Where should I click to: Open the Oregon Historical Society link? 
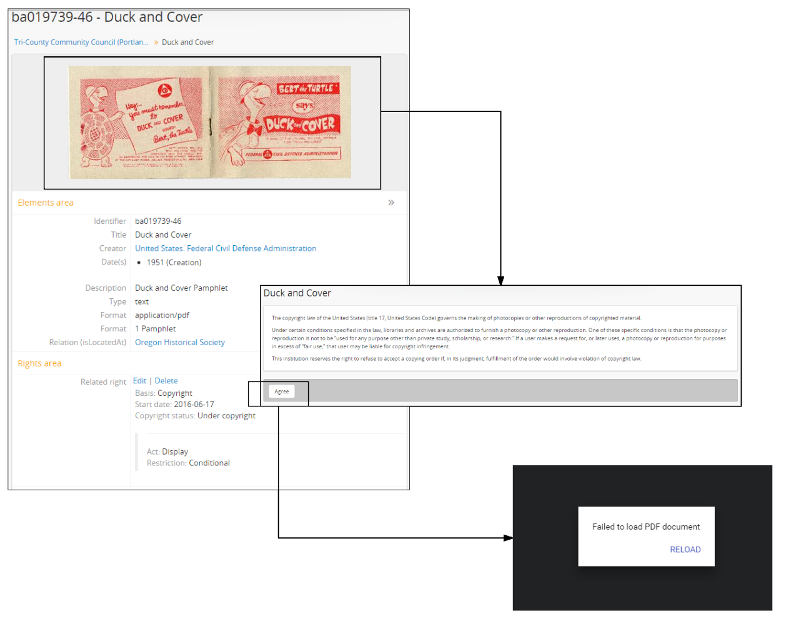pyautogui.click(x=180, y=342)
